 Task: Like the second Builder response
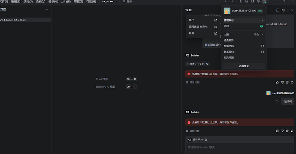click(277, 131)
